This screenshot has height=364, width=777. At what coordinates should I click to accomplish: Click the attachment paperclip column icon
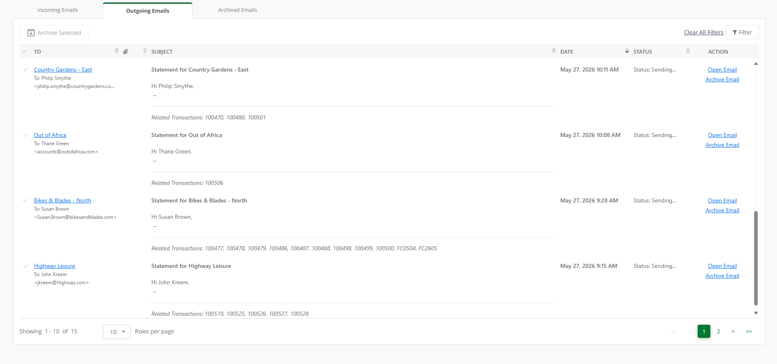click(x=126, y=52)
